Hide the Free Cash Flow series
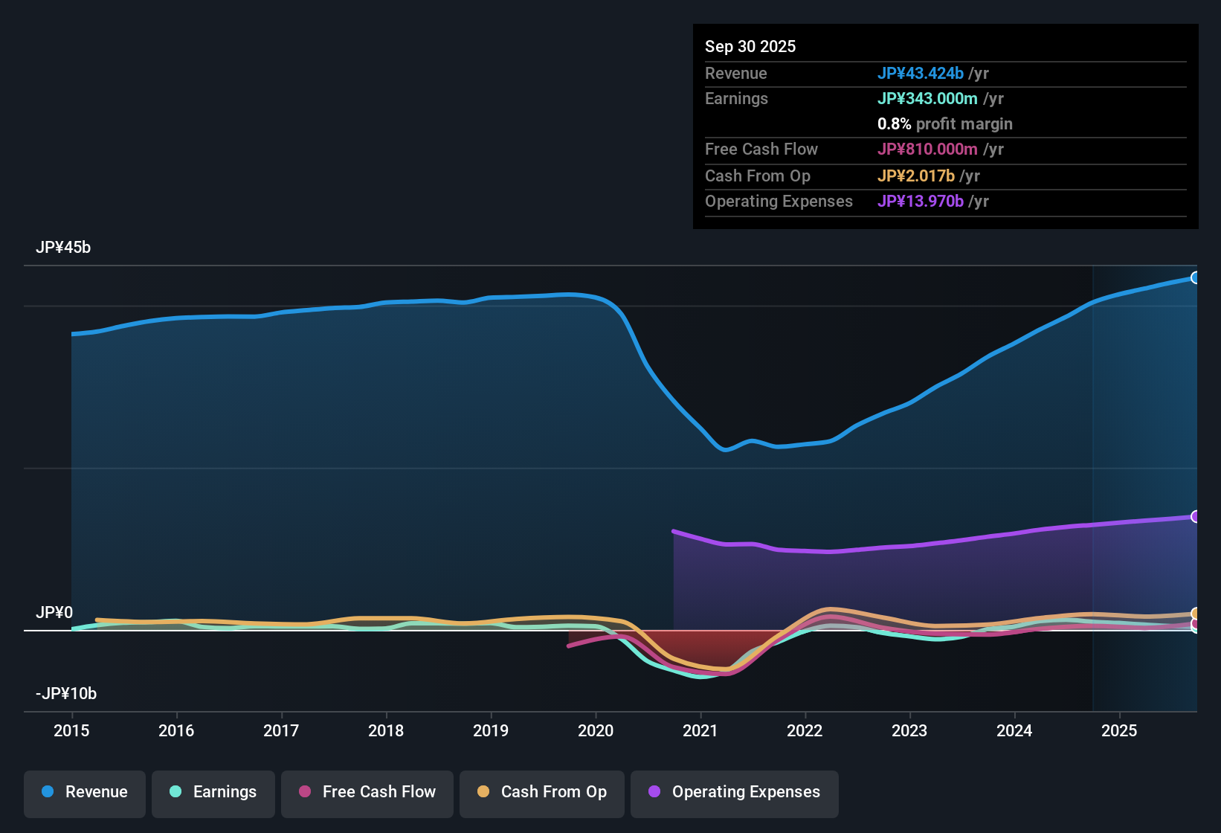Screen dimensions: 1221x833 [367, 793]
